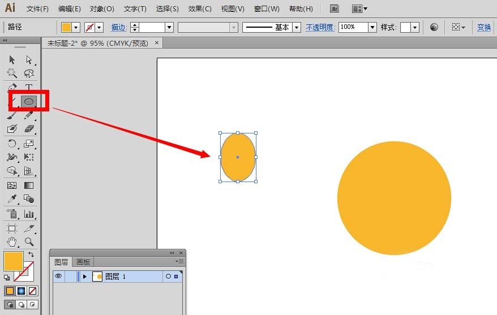
Task: Click the 变换 transform link
Action: 484,28
